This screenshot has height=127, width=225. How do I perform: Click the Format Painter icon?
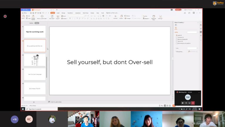pos(33,17)
